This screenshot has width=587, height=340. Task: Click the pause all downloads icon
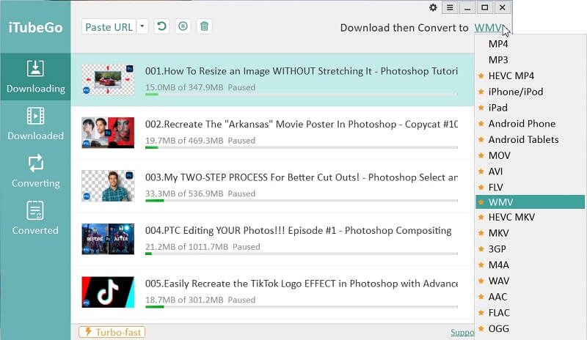183,26
